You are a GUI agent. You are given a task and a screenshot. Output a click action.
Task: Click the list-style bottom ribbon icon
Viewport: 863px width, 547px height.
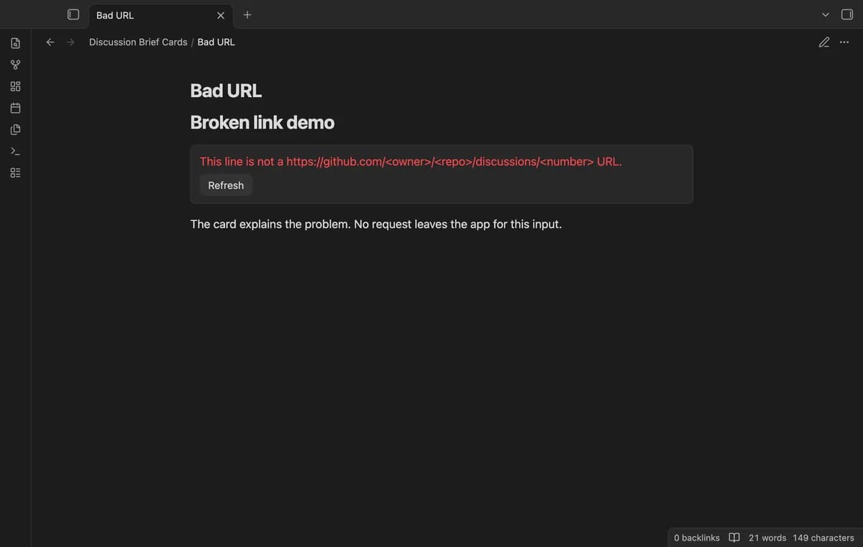tap(15, 173)
